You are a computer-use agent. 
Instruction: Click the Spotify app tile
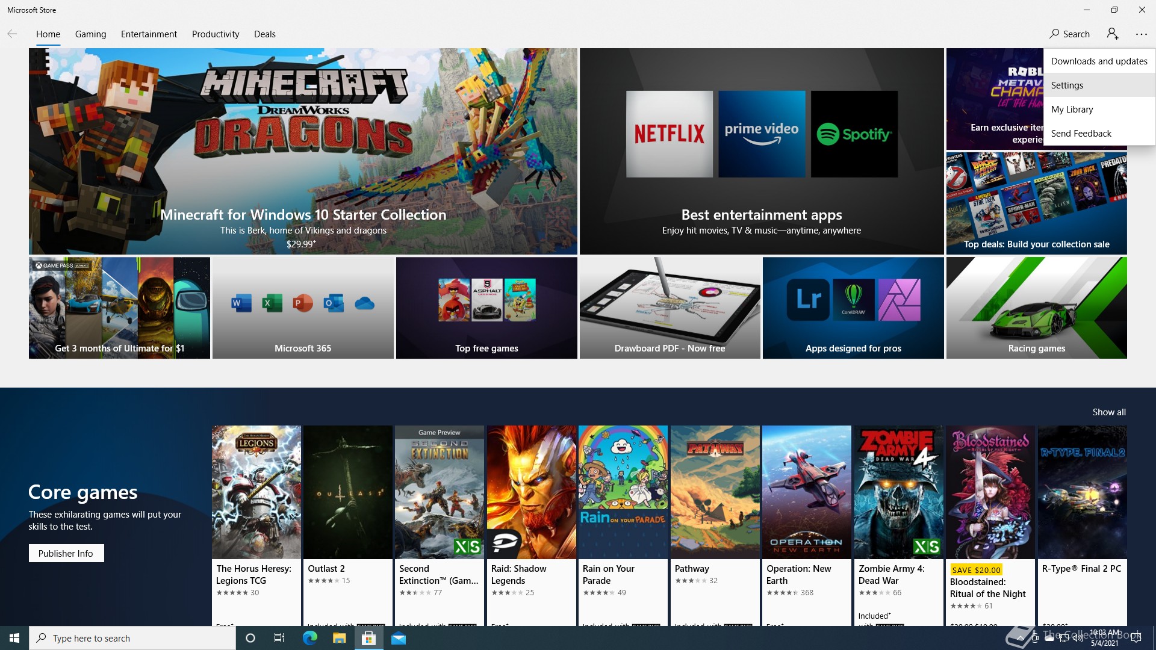pyautogui.click(x=854, y=134)
